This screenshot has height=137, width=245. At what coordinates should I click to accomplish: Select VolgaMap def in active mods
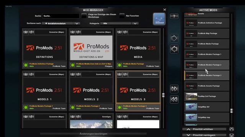(x=207, y=107)
